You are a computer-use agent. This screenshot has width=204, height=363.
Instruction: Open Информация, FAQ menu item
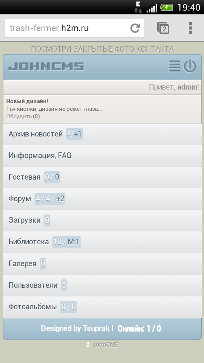coord(102,156)
